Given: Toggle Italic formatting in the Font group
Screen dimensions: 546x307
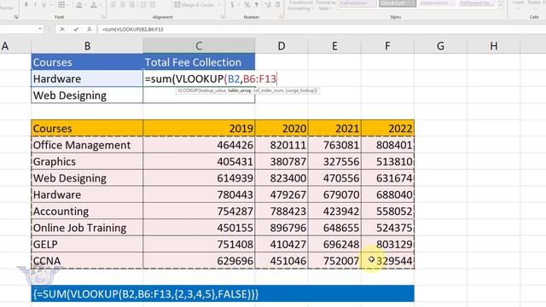Looking at the screenshot, I should 35,4.
